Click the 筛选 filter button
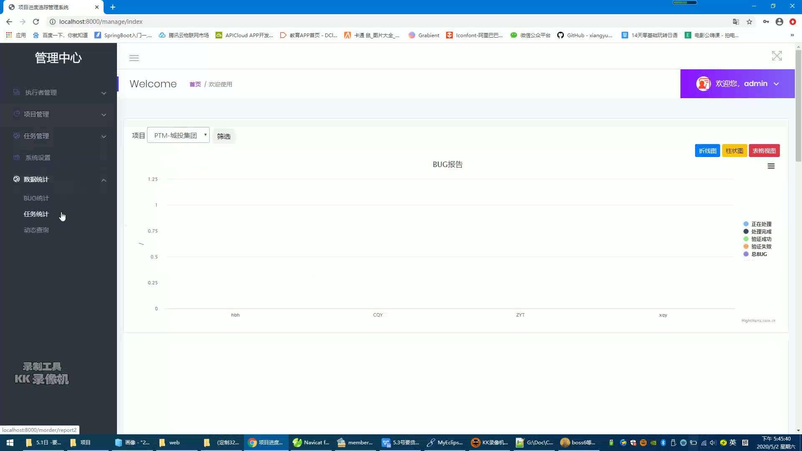Viewport: 802px width, 451px height. pos(223,136)
